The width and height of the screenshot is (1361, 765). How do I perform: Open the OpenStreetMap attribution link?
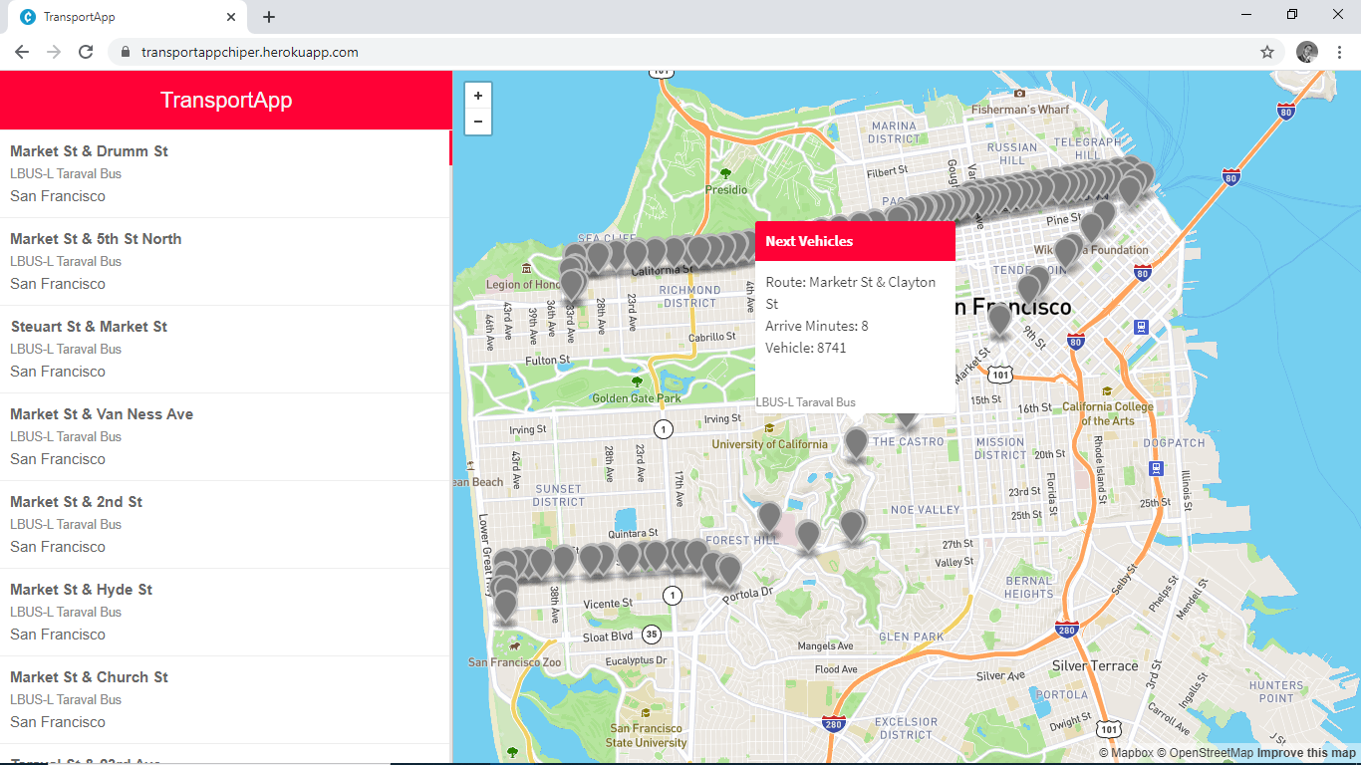pos(1206,753)
